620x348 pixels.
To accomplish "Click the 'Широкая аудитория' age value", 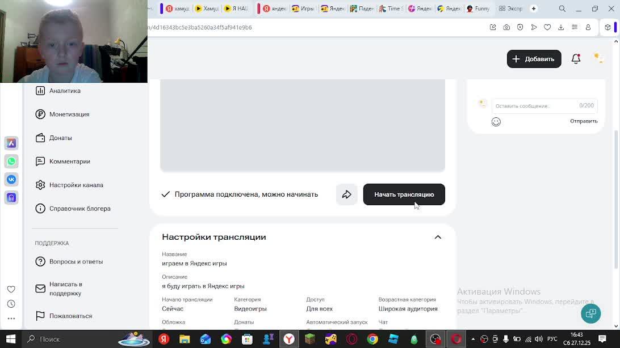I will point(408,309).
